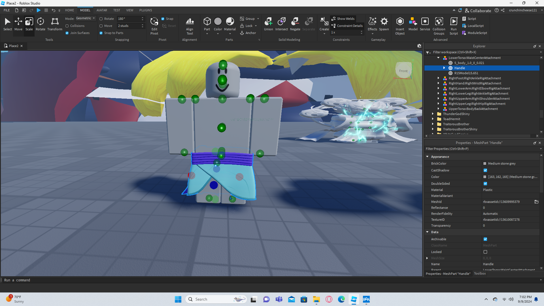This screenshot has width=544, height=306.
Task: Open the Align Tool
Action: [190, 26]
